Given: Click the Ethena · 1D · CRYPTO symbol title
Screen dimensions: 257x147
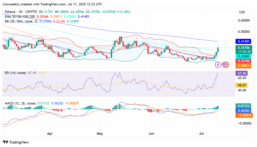Looking at the screenshot, I should coord(21,12).
